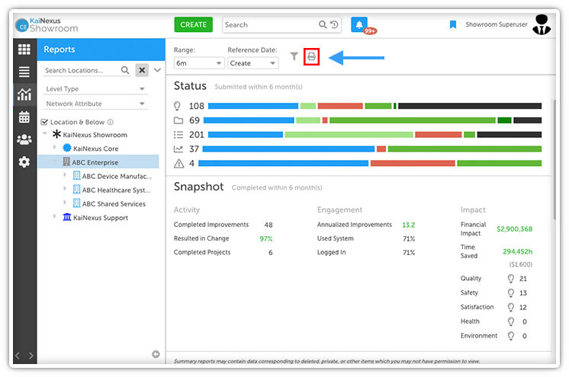
Task: Click the sidebar back arrow
Action: (x=18, y=356)
